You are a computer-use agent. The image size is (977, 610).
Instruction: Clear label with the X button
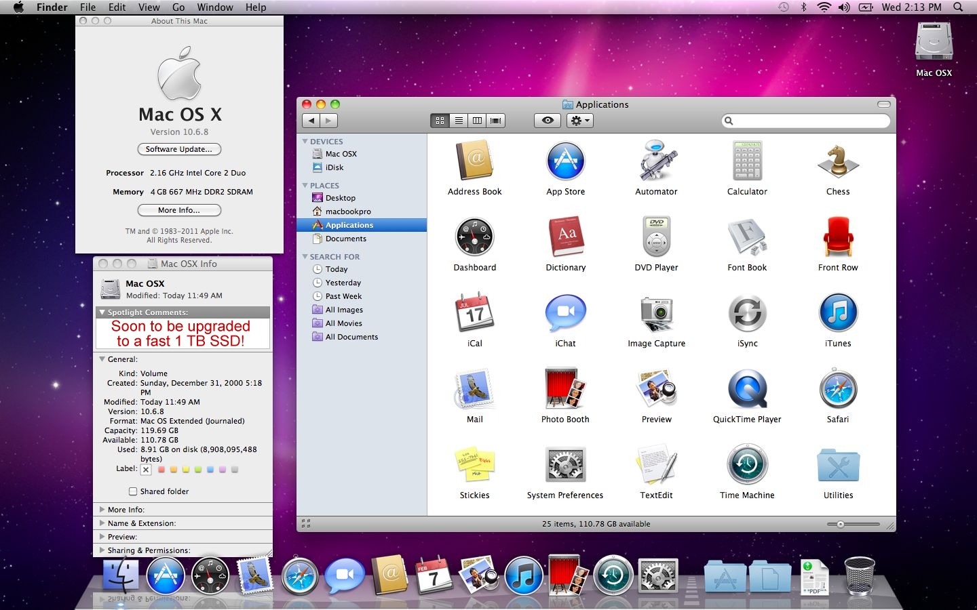146,470
